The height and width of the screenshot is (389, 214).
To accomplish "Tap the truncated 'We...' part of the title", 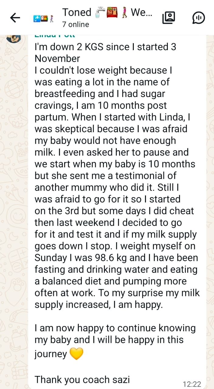I will pos(141,12).
